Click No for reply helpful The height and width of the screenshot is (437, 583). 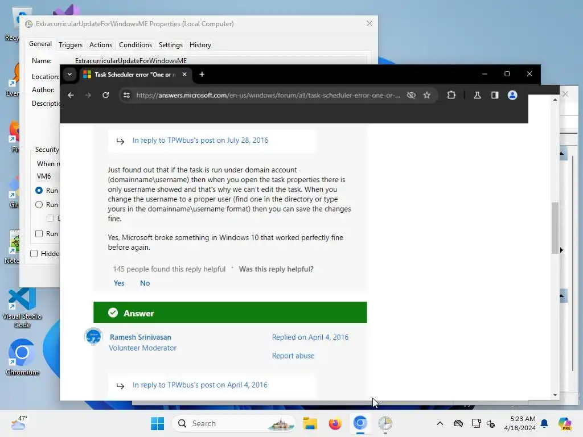tap(145, 283)
